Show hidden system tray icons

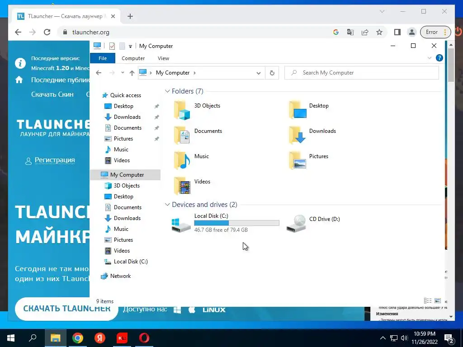[383, 338]
